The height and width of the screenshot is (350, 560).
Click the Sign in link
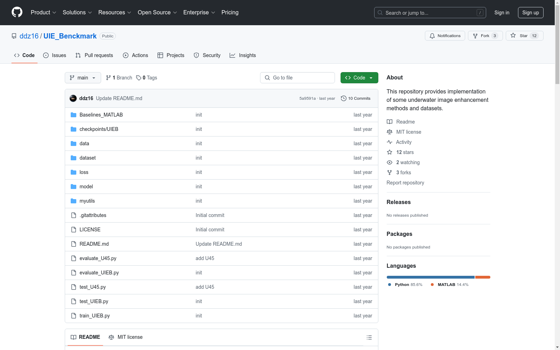[502, 13]
